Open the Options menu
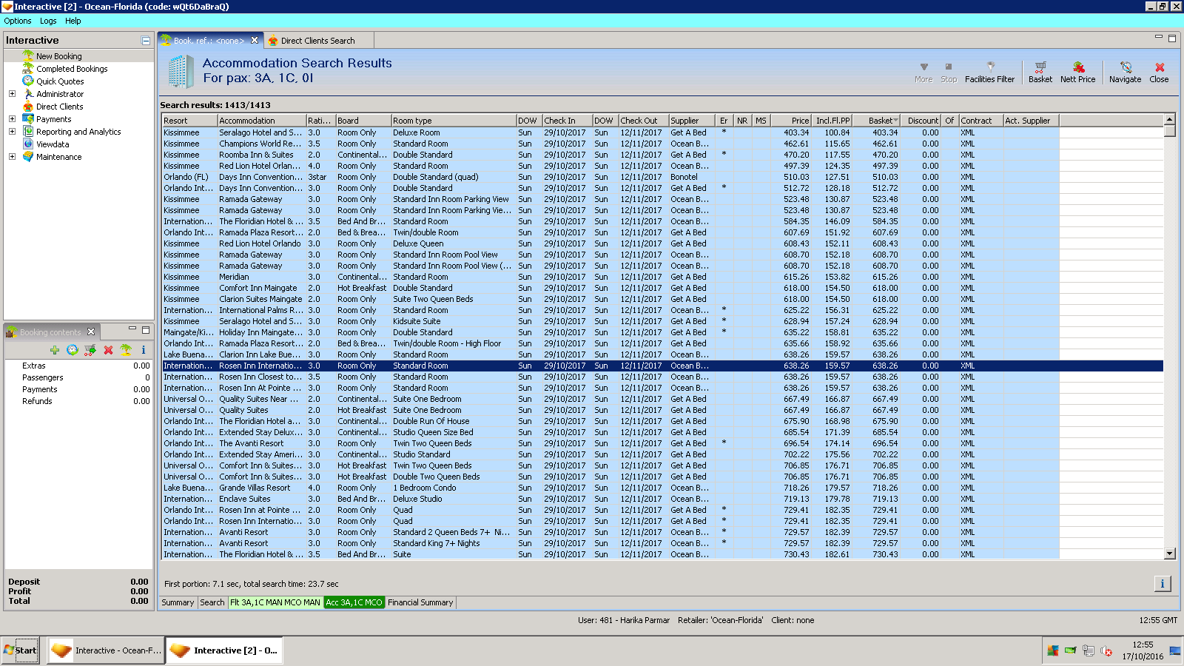The image size is (1184, 666). coord(18,21)
